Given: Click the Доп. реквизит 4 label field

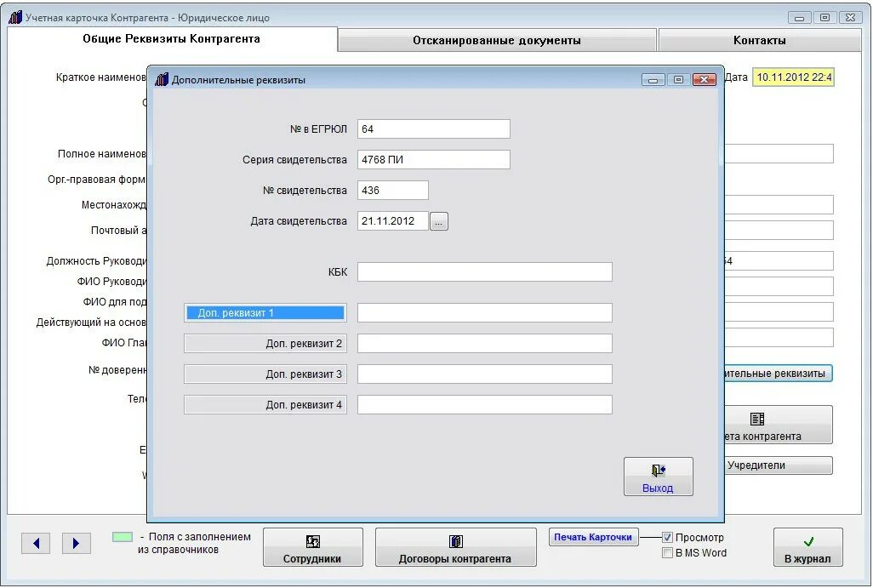Looking at the screenshot, I should click(265, 405).
